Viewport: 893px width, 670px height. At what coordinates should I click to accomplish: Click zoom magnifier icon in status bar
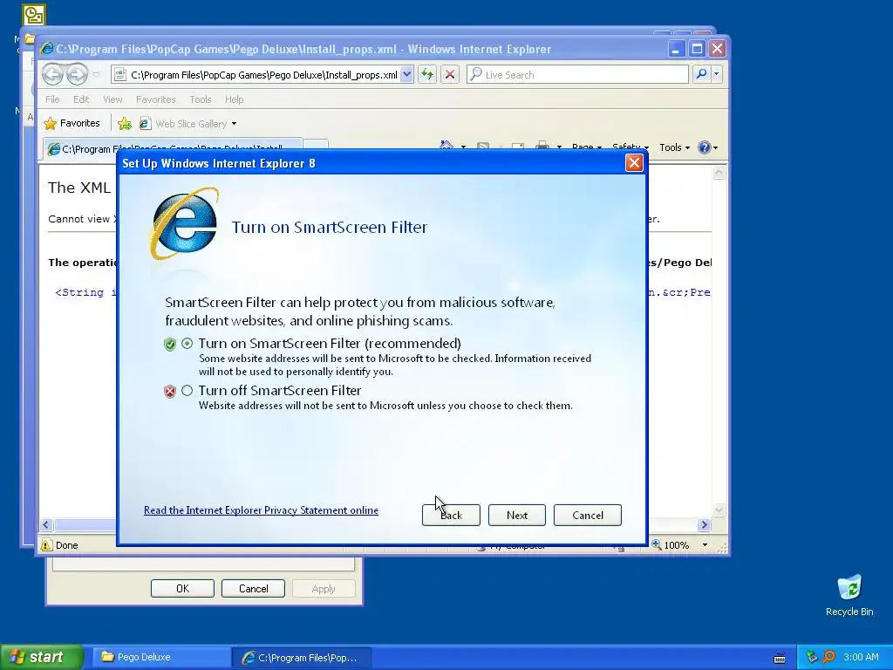click(x=656, y=544)
